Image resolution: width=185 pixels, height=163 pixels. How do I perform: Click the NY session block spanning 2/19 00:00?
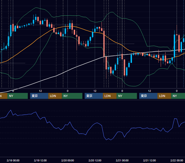click(17, 96)
